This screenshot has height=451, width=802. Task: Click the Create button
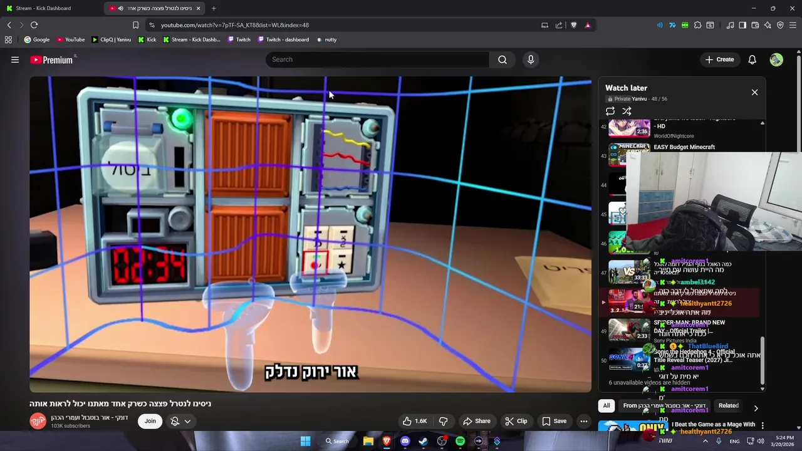[x=719, y=60]
